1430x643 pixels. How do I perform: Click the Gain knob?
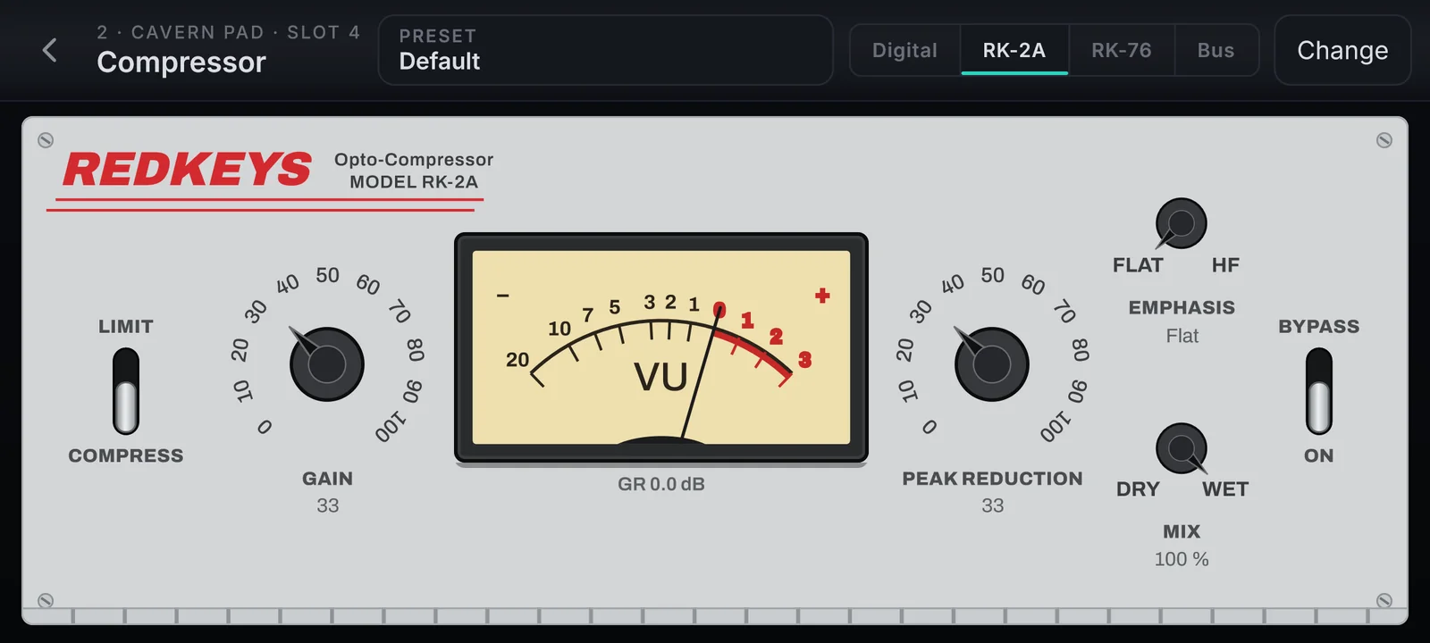click(327, 363)
